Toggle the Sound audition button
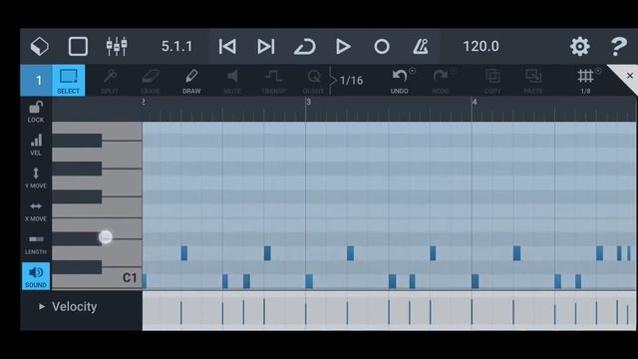 coord(36,276)
